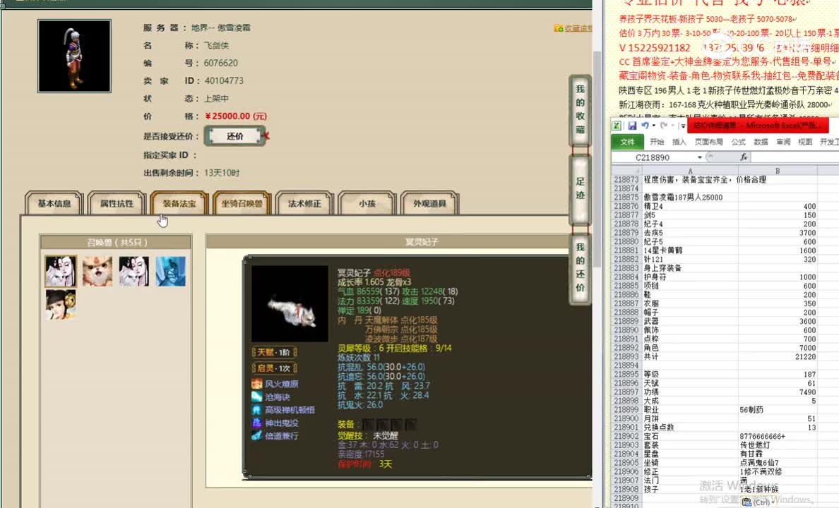Select column B header in Excel

pos(778,171)
